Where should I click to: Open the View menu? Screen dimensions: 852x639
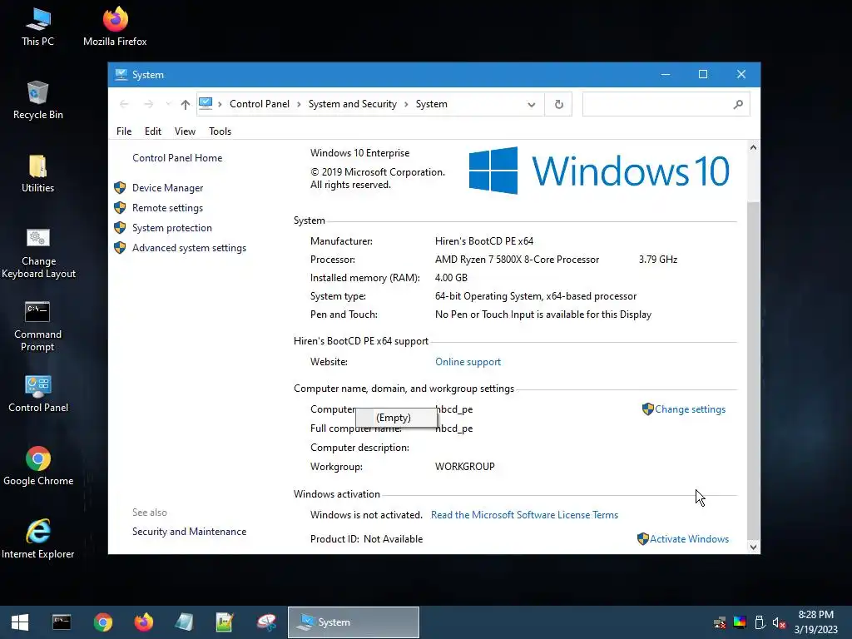click(185, 131)
